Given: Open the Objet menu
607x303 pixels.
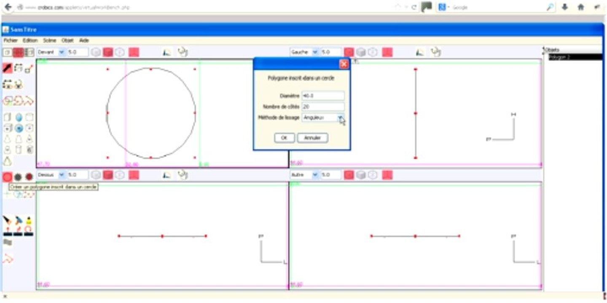Looking at the screenshot, I should tap(67, 40).
